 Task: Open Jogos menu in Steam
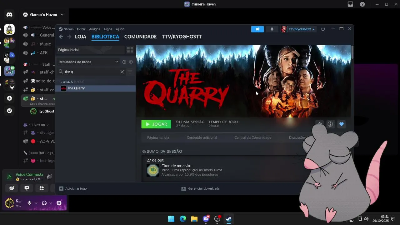click(107, 29)
